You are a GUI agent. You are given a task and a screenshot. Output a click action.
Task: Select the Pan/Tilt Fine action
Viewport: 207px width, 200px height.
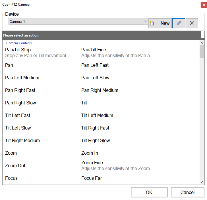click(x=94, y=50)
